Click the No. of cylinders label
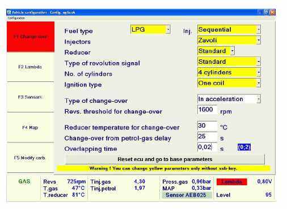Screen dimensions: 287x209 88,74
